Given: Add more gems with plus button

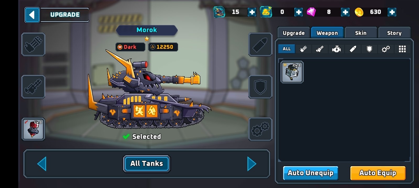Looking at the screenshot, I should point(345,12).
